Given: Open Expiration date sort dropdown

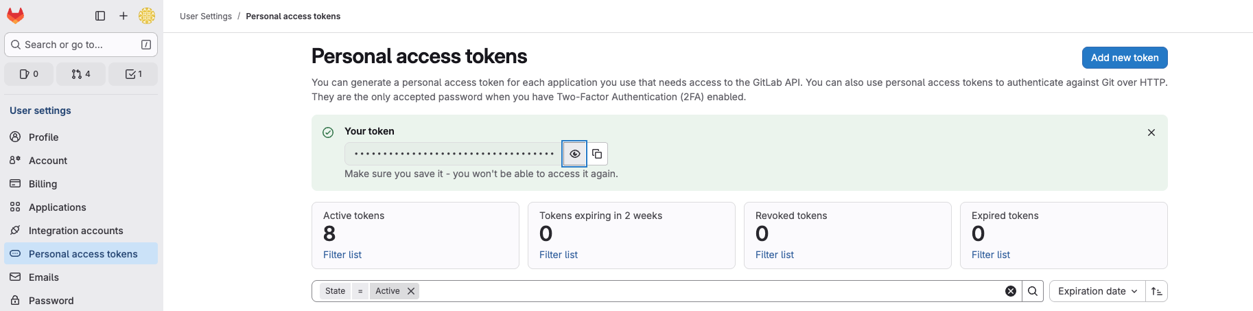Looking at the screenshot, I should click(x=1097, y=291).
